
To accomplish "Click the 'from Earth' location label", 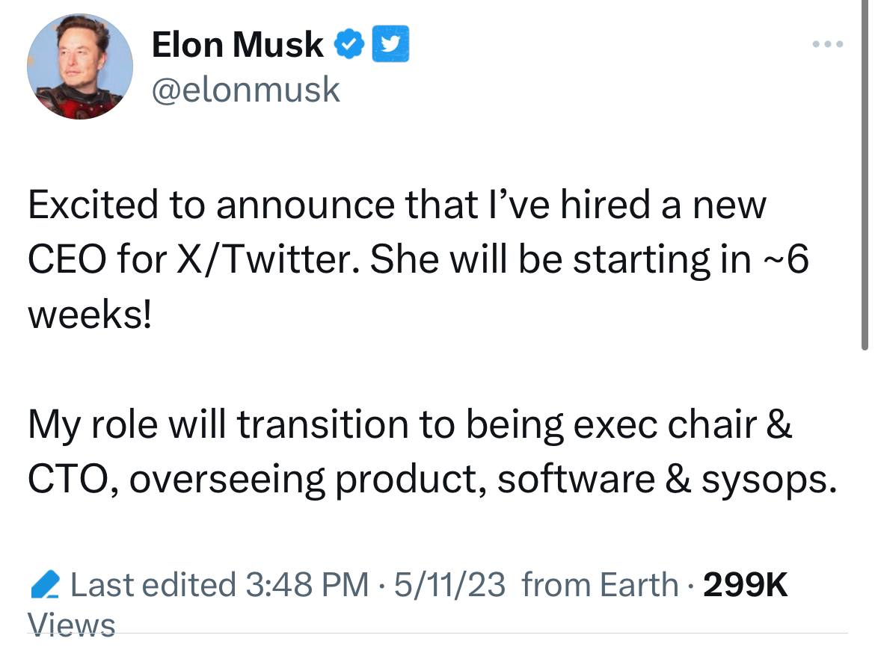I will coord(600,585).
